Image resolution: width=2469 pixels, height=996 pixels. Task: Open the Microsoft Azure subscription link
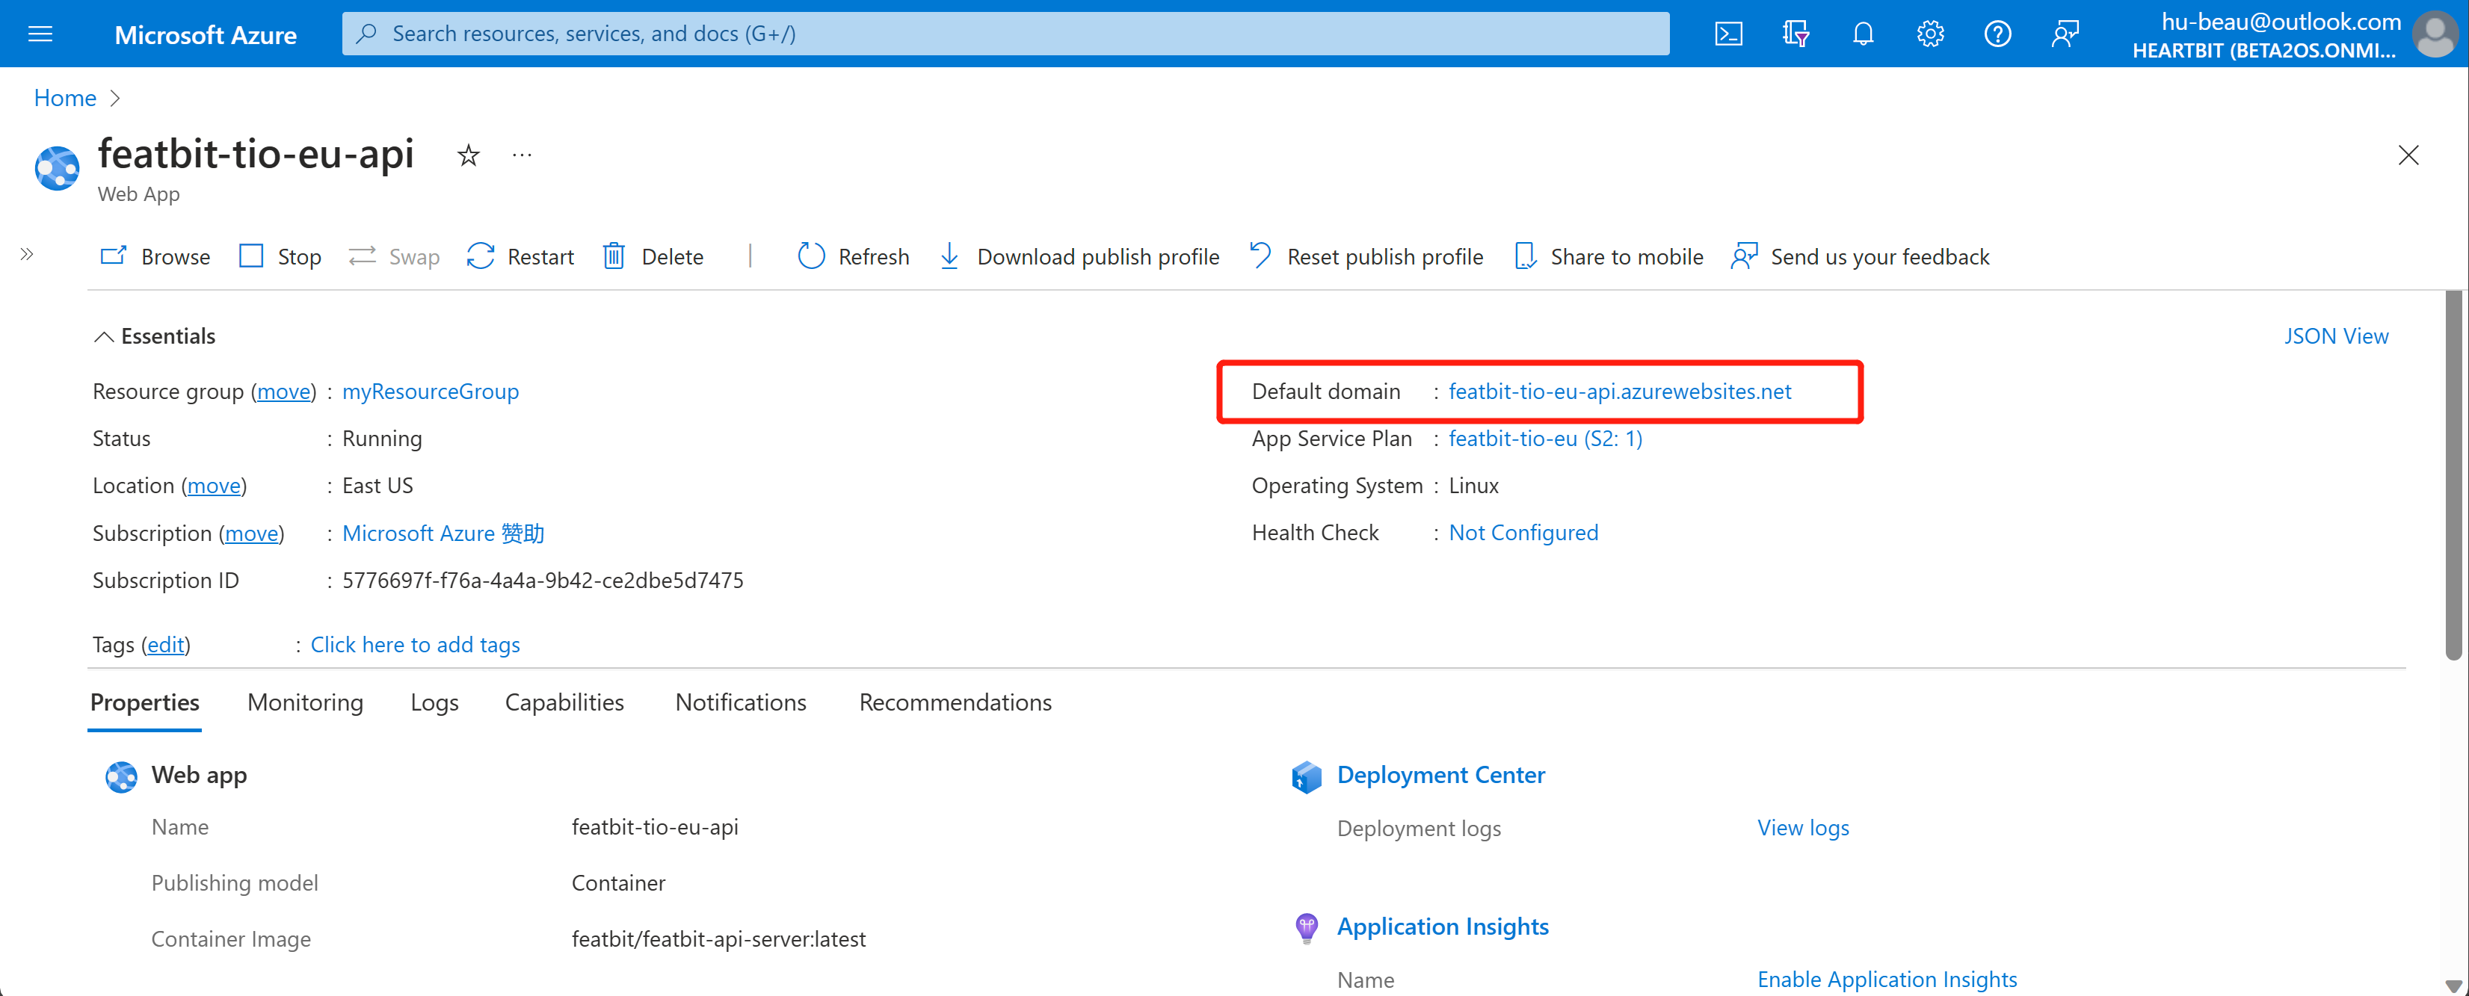444,533
